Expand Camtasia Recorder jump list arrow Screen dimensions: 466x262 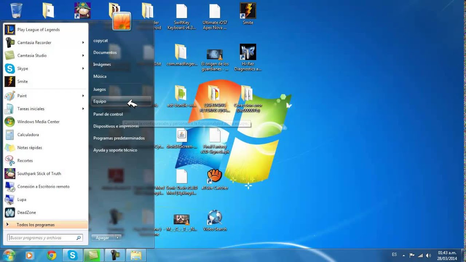coord(83,43)
